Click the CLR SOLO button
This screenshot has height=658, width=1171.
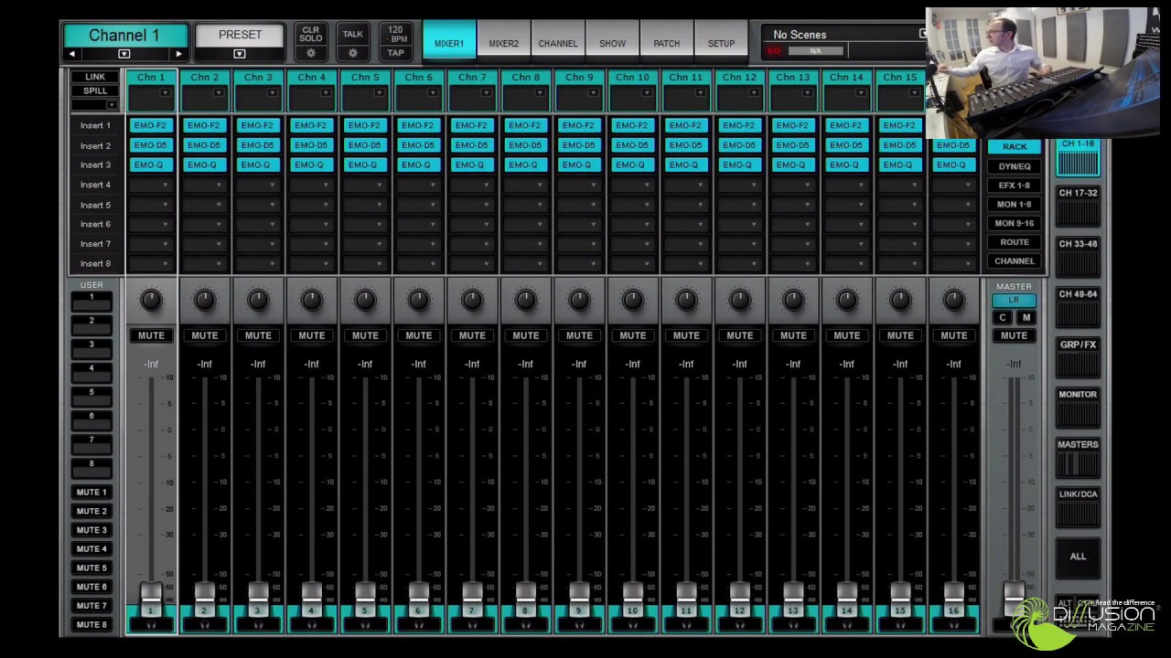[311, 34]
